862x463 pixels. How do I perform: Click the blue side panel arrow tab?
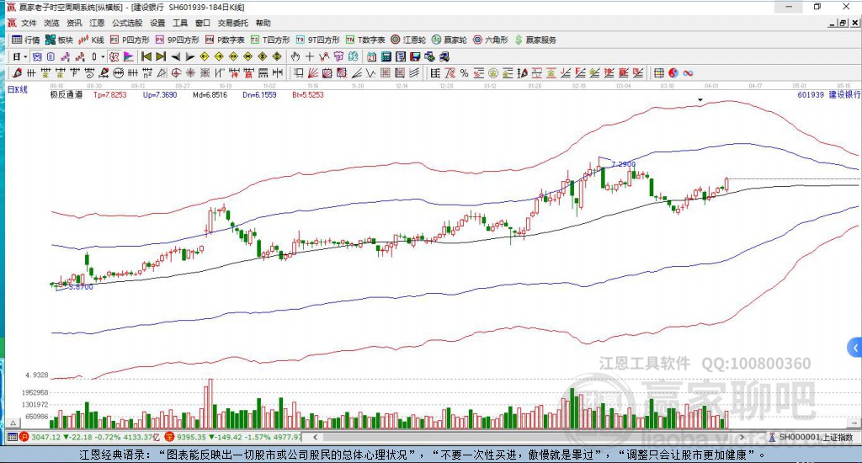click(x=855, y=347)
